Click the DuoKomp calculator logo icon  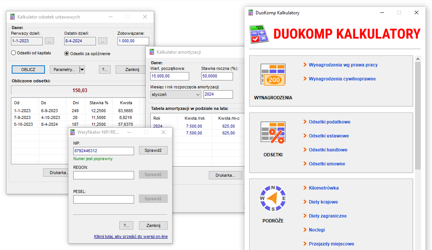[259, 34]
